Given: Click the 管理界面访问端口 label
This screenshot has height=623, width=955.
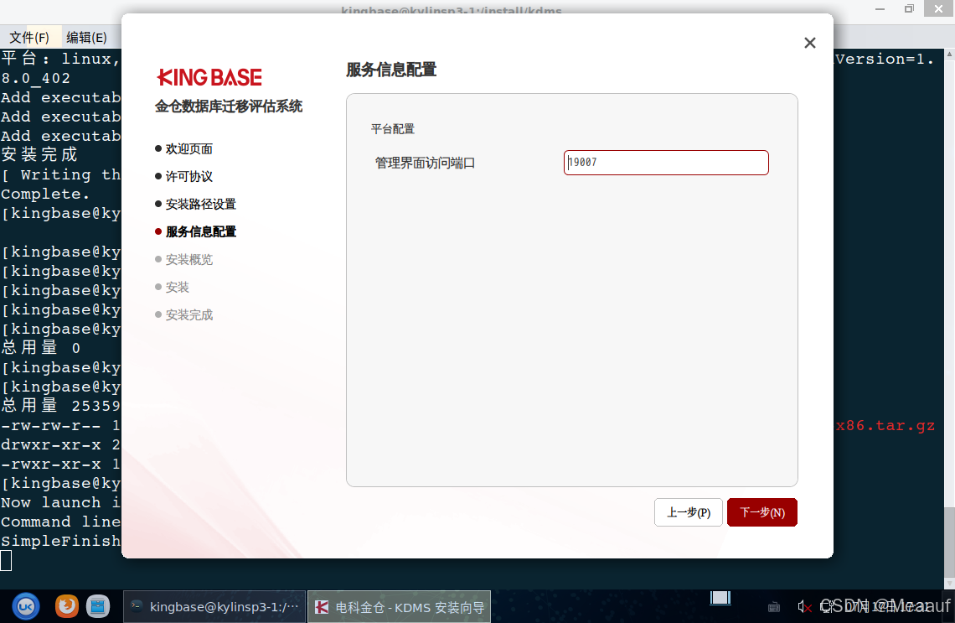Looking at the screenshot, I should point(425,164).
